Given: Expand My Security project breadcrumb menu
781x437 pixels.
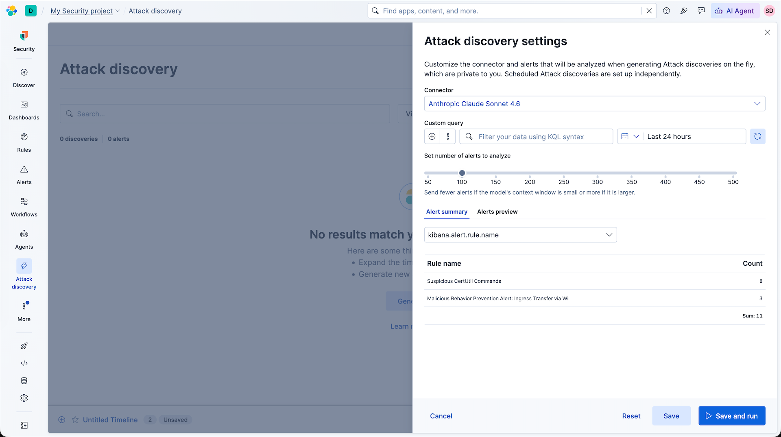Looking at the screenshot, I should pos(85,11).
